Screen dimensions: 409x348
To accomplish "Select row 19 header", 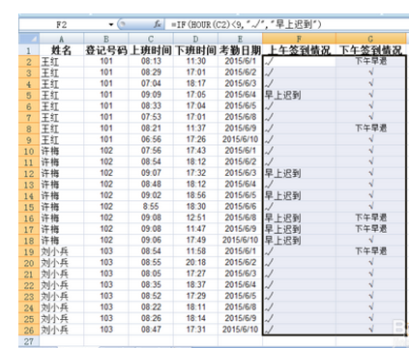I will coord(29,251).
